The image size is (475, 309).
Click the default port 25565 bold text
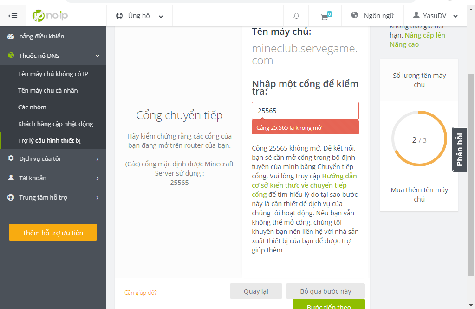(x=179, y=183)
